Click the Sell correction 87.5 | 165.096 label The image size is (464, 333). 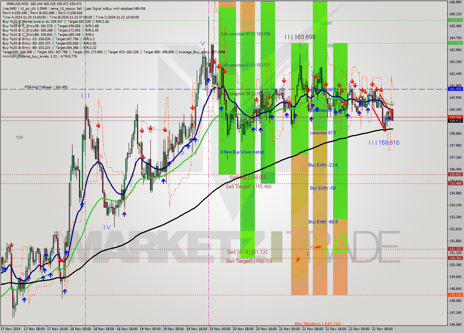pos(245,34)
